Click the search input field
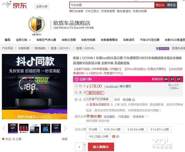The width and height of the screenshot is (185, 152). point(112,5)
